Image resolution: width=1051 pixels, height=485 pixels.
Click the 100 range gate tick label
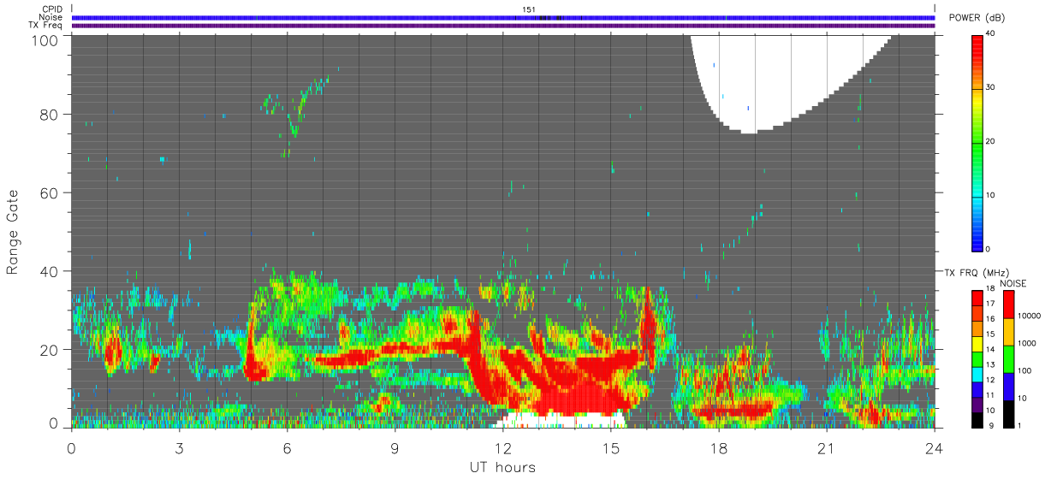coord(45,39)
